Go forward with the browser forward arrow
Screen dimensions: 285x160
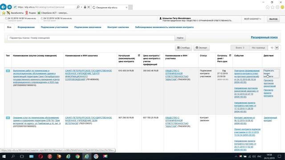[x=9, y=7]
